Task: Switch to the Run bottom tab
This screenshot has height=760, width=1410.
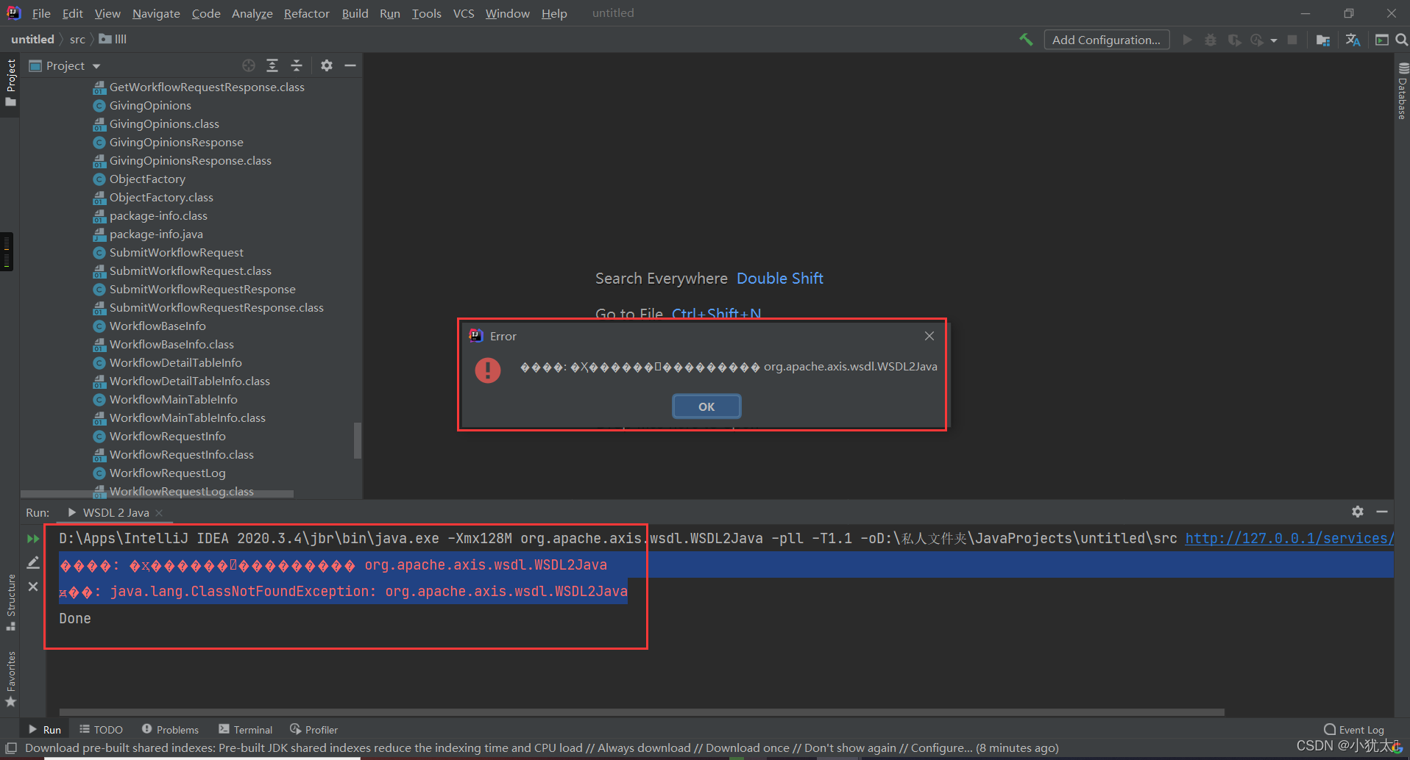Action: pos(45,729)
